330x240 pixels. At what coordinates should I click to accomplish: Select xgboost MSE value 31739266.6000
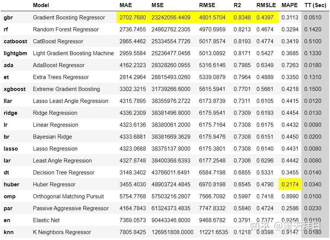[x=171, y=89]
